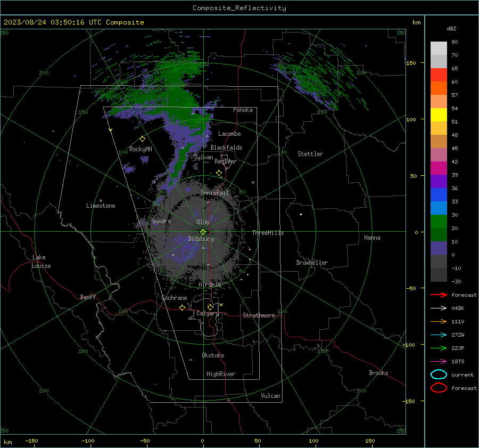Click the Hanna town label
The image size is (479, 448).
coord(372,238)
